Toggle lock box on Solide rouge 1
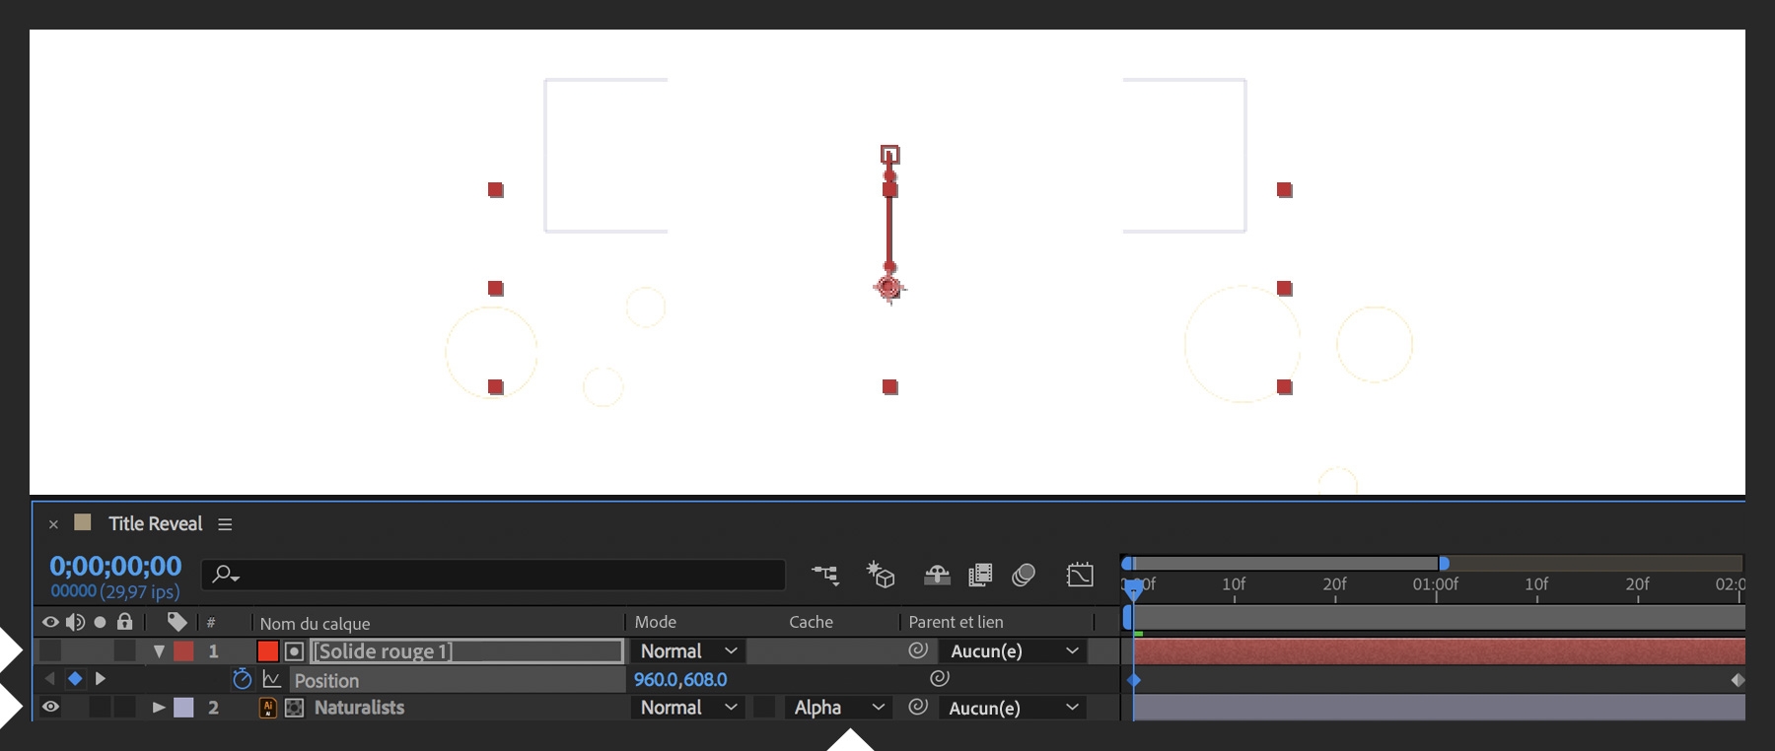 coord(124,650)
